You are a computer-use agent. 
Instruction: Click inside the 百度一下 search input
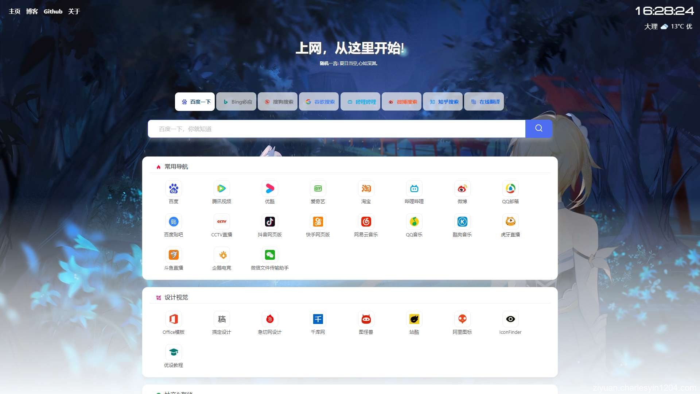pos(328,128)
